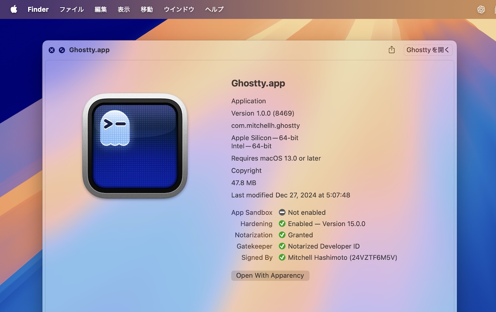Click the Open With Apparency button
This screenshot has width=496, height=312.
(x=270, y=276)
